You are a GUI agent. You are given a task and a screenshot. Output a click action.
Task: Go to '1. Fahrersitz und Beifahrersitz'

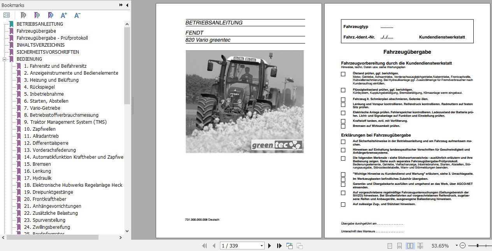55,66
